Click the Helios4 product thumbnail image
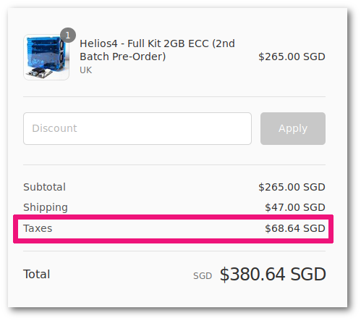 tap(46, 57)
